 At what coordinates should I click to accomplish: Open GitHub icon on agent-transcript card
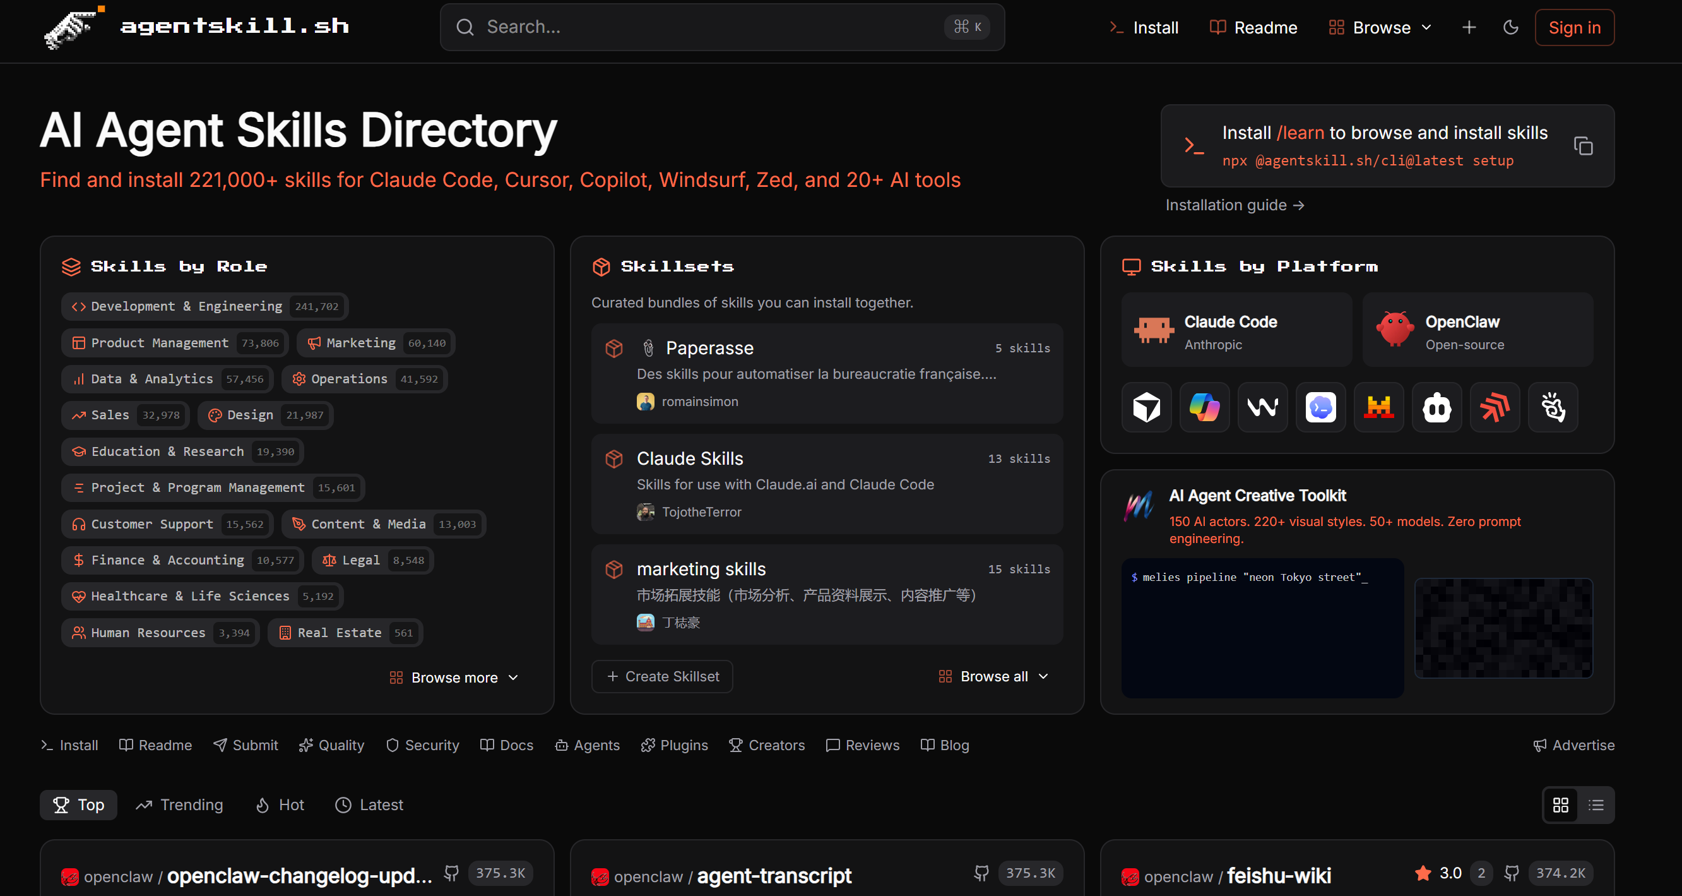click(981, 873)
